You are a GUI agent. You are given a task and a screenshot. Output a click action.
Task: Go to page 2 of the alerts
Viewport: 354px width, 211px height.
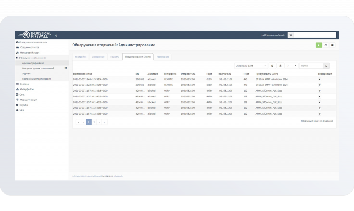94,122
